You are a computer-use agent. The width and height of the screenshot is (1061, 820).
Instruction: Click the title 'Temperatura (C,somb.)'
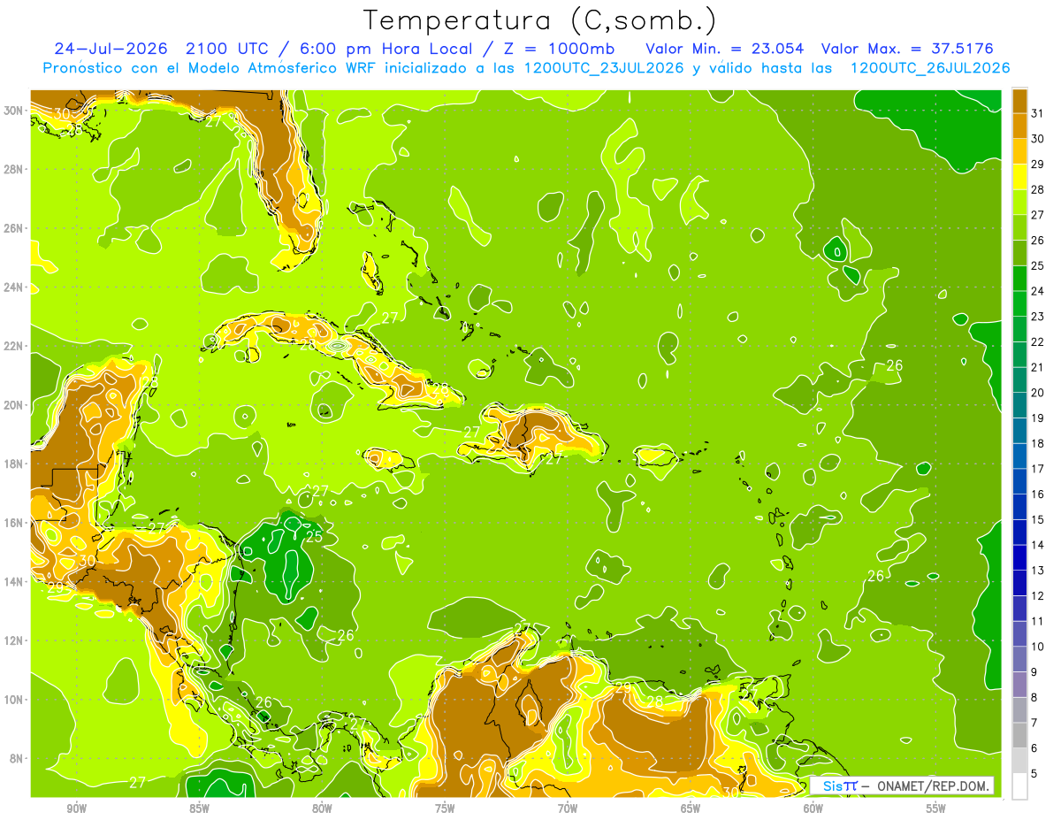pos(540,20)
